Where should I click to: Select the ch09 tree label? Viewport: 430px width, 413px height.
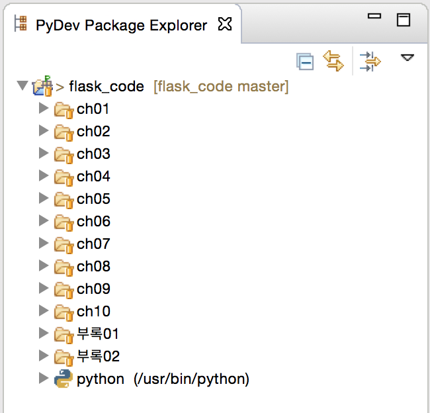93,289
